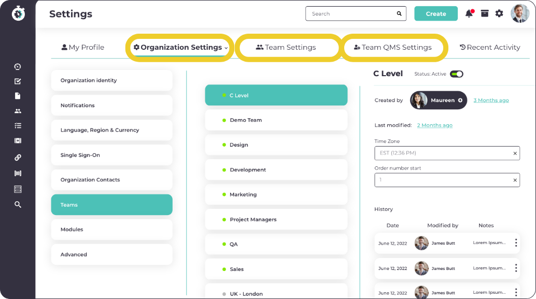This screenshot has width=536, height=299.
Task: Open the tasks checkbox sidebar icon
Action: [x=18, y=81]
